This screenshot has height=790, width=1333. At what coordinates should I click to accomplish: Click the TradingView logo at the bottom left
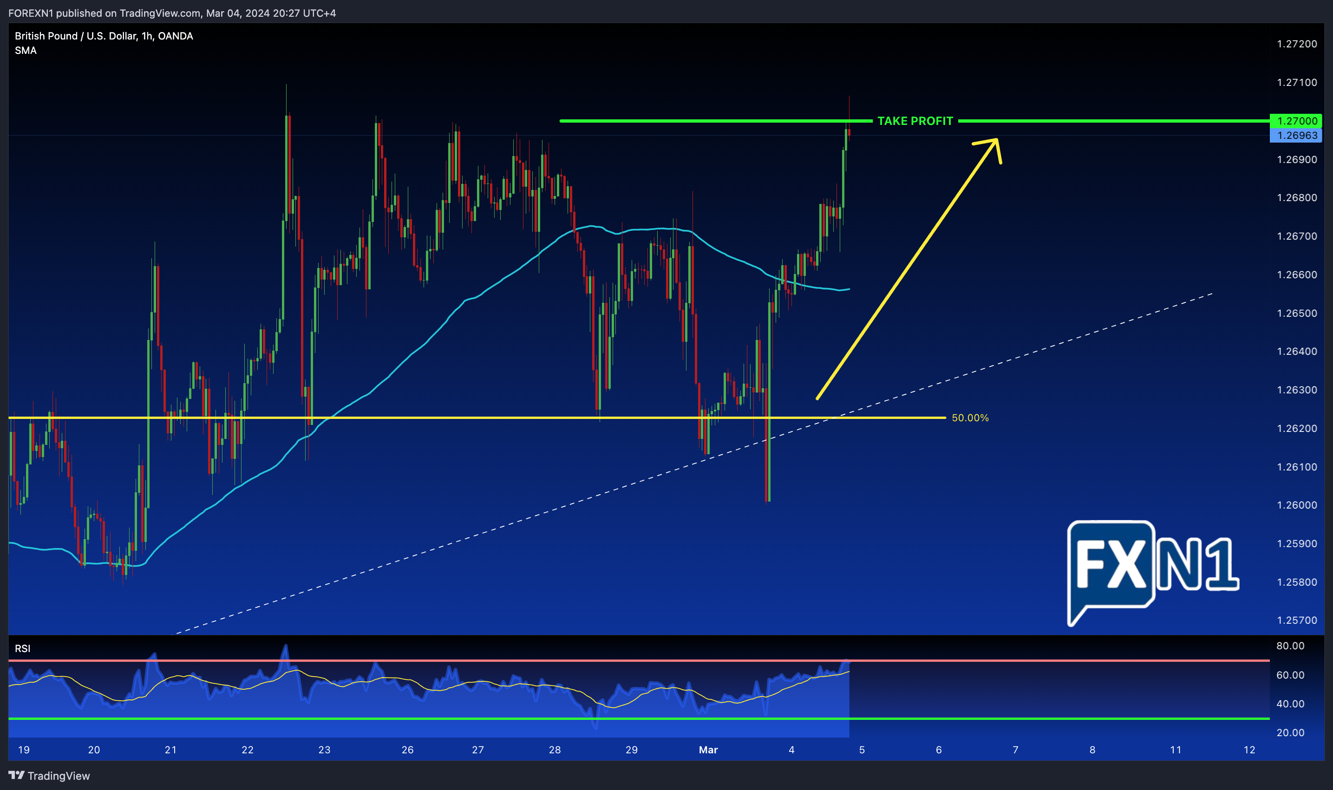(49, 776)
